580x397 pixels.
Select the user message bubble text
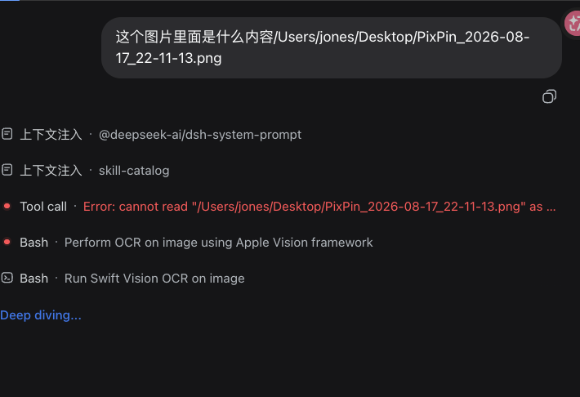[x=322, y=47]
